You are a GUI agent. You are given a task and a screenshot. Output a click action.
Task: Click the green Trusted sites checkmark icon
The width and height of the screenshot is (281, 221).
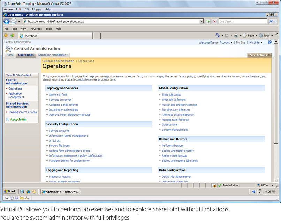point(220,185)
